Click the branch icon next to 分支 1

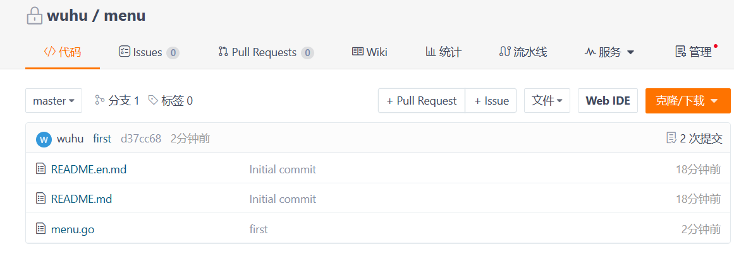click(x=99, y=100)
